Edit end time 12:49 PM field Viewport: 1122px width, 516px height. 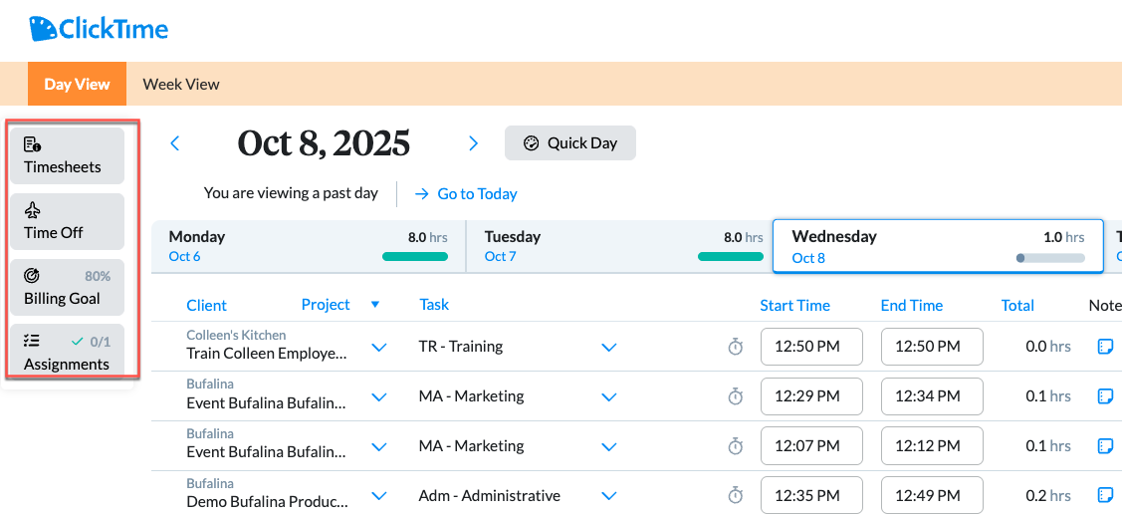(932, 495)
